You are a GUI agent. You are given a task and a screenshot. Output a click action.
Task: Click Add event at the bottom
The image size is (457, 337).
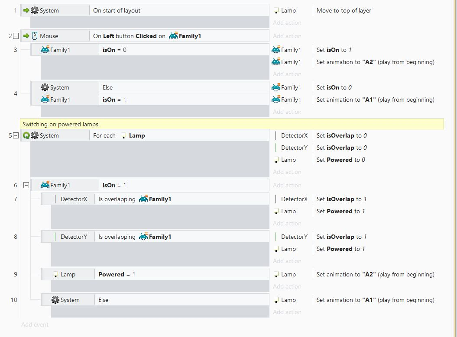point(35,324)
